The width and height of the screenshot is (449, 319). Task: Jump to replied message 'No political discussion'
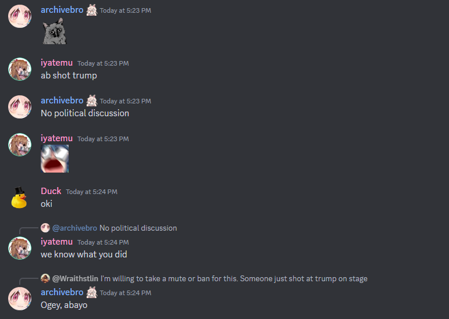[x=138, y=228]
